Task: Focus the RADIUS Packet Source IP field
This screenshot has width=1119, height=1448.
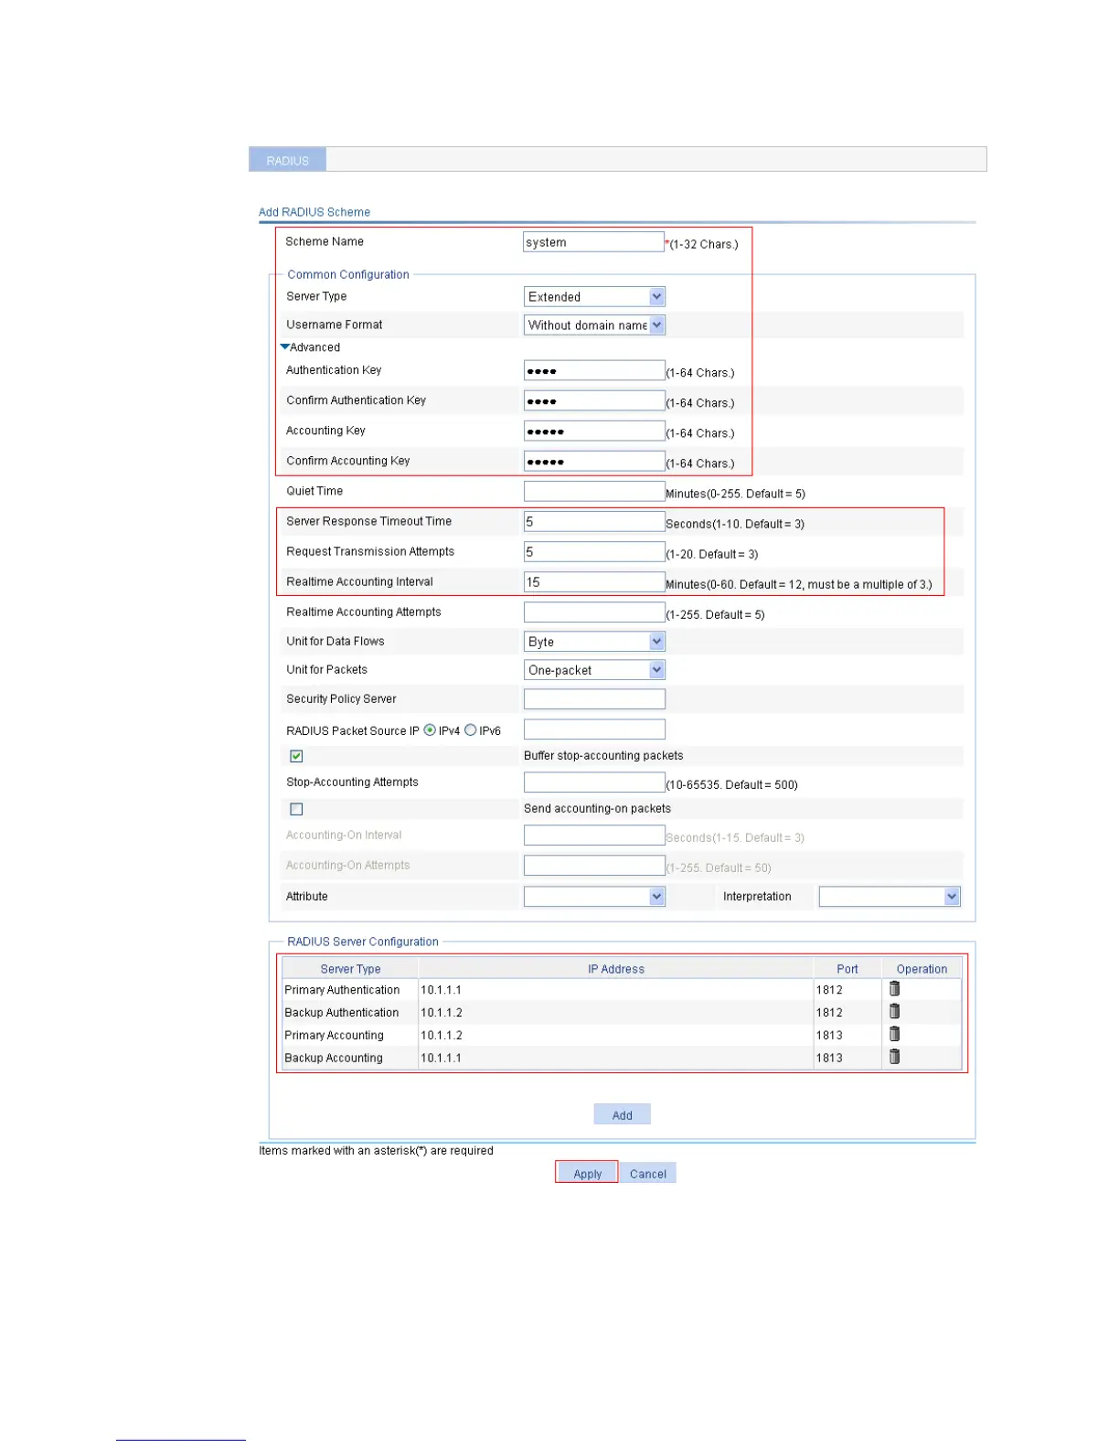Action: coord(594,729)
